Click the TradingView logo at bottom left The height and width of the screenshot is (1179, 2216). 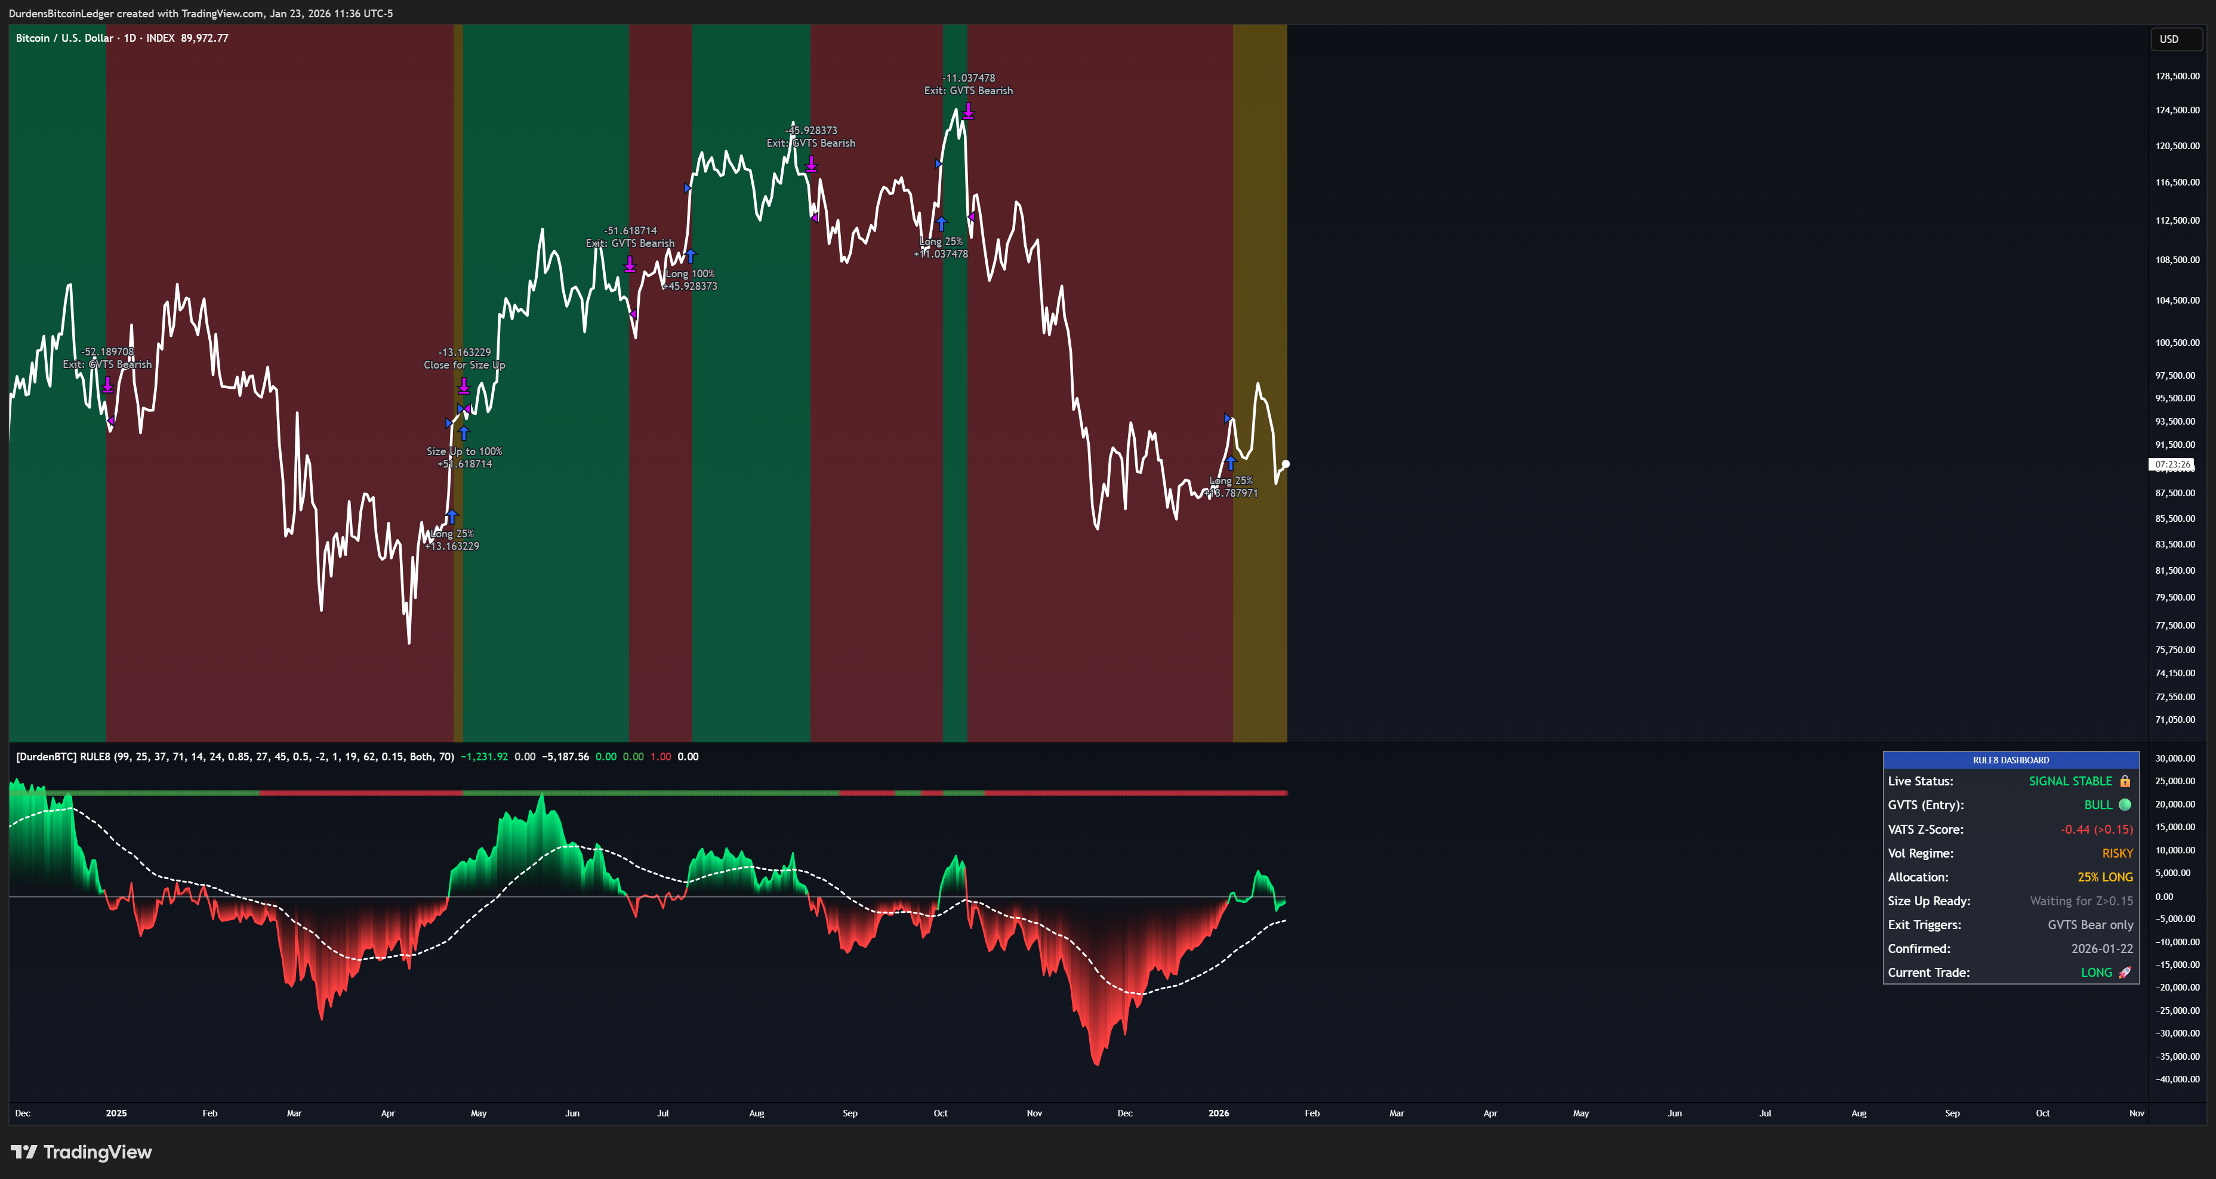[81, 1152]
